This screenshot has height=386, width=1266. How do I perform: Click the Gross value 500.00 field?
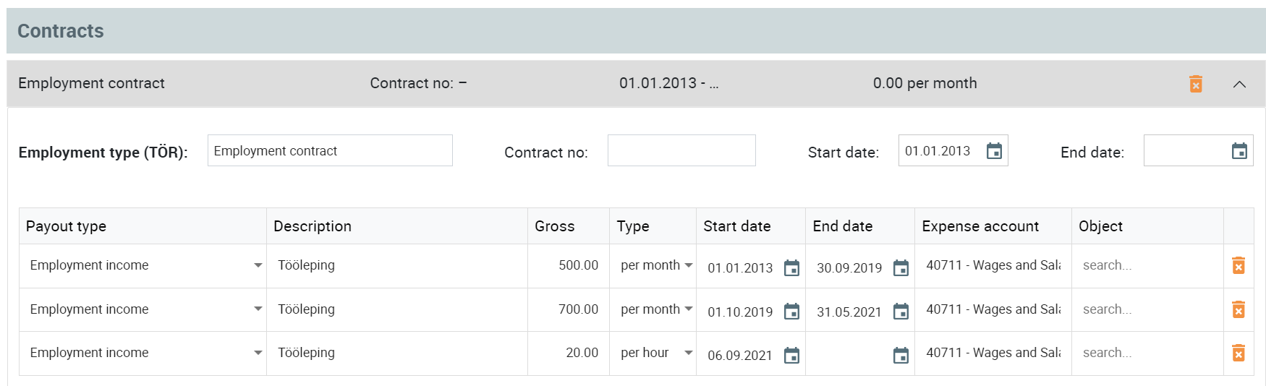pos(569,265)
